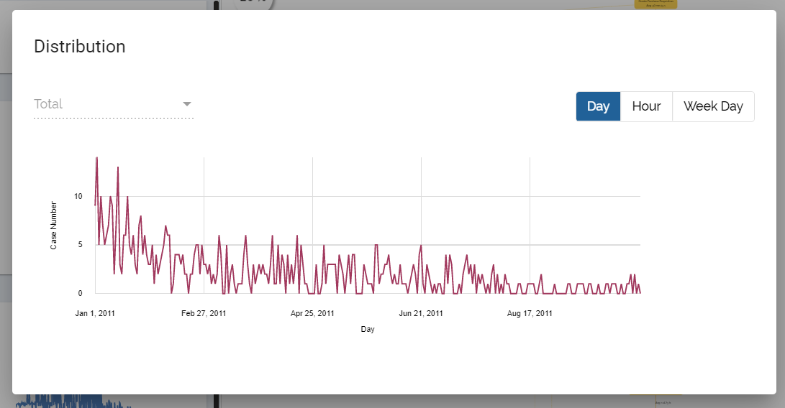Click the y-axis tick label 5

pyautogui.click(x=81, y=245)
